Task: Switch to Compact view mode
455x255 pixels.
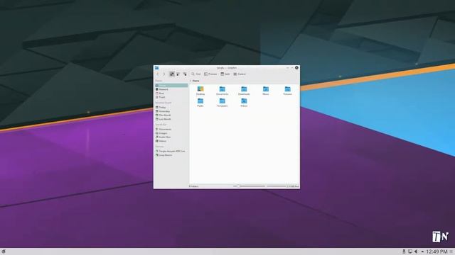Action: coord(178,74)
